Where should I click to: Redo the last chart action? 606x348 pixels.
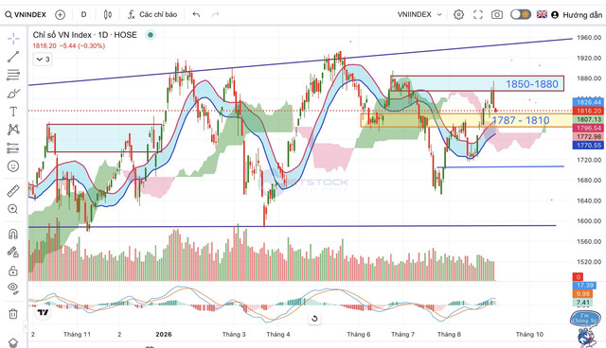(215, 15)
